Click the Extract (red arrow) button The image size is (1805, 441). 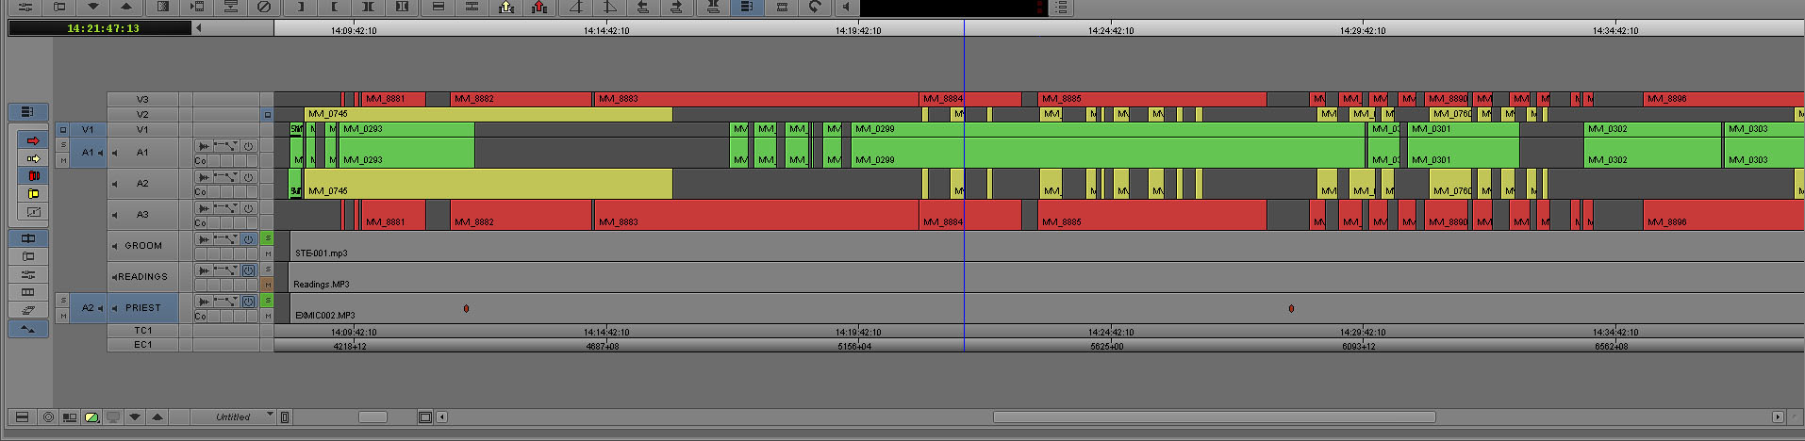point(539,8)
